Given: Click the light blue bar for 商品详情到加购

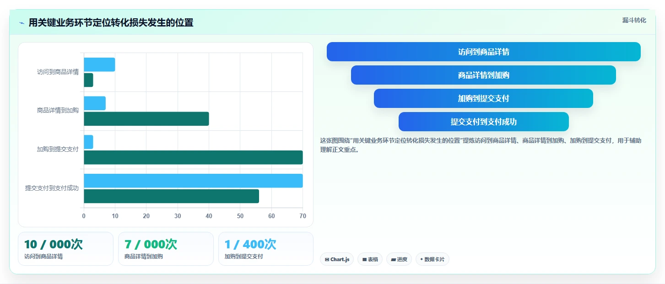Looking at the screenshot, I should pyautogui.click(x=95, y=103).
